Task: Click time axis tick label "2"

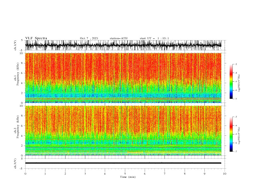Action: coord(65,174)
